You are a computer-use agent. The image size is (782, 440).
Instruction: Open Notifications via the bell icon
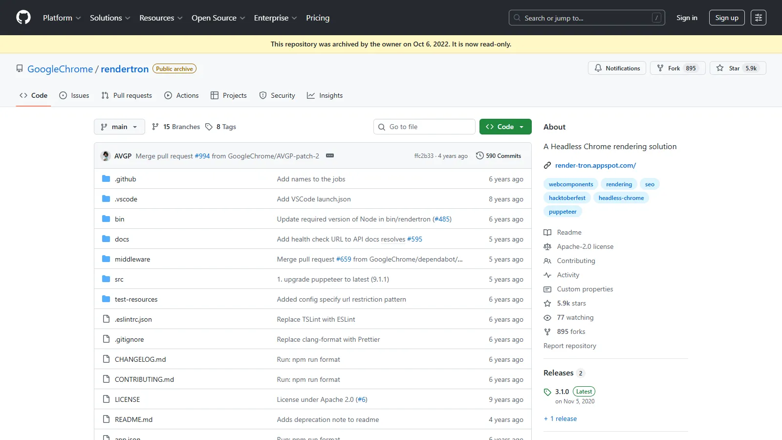tap(598, 68)
